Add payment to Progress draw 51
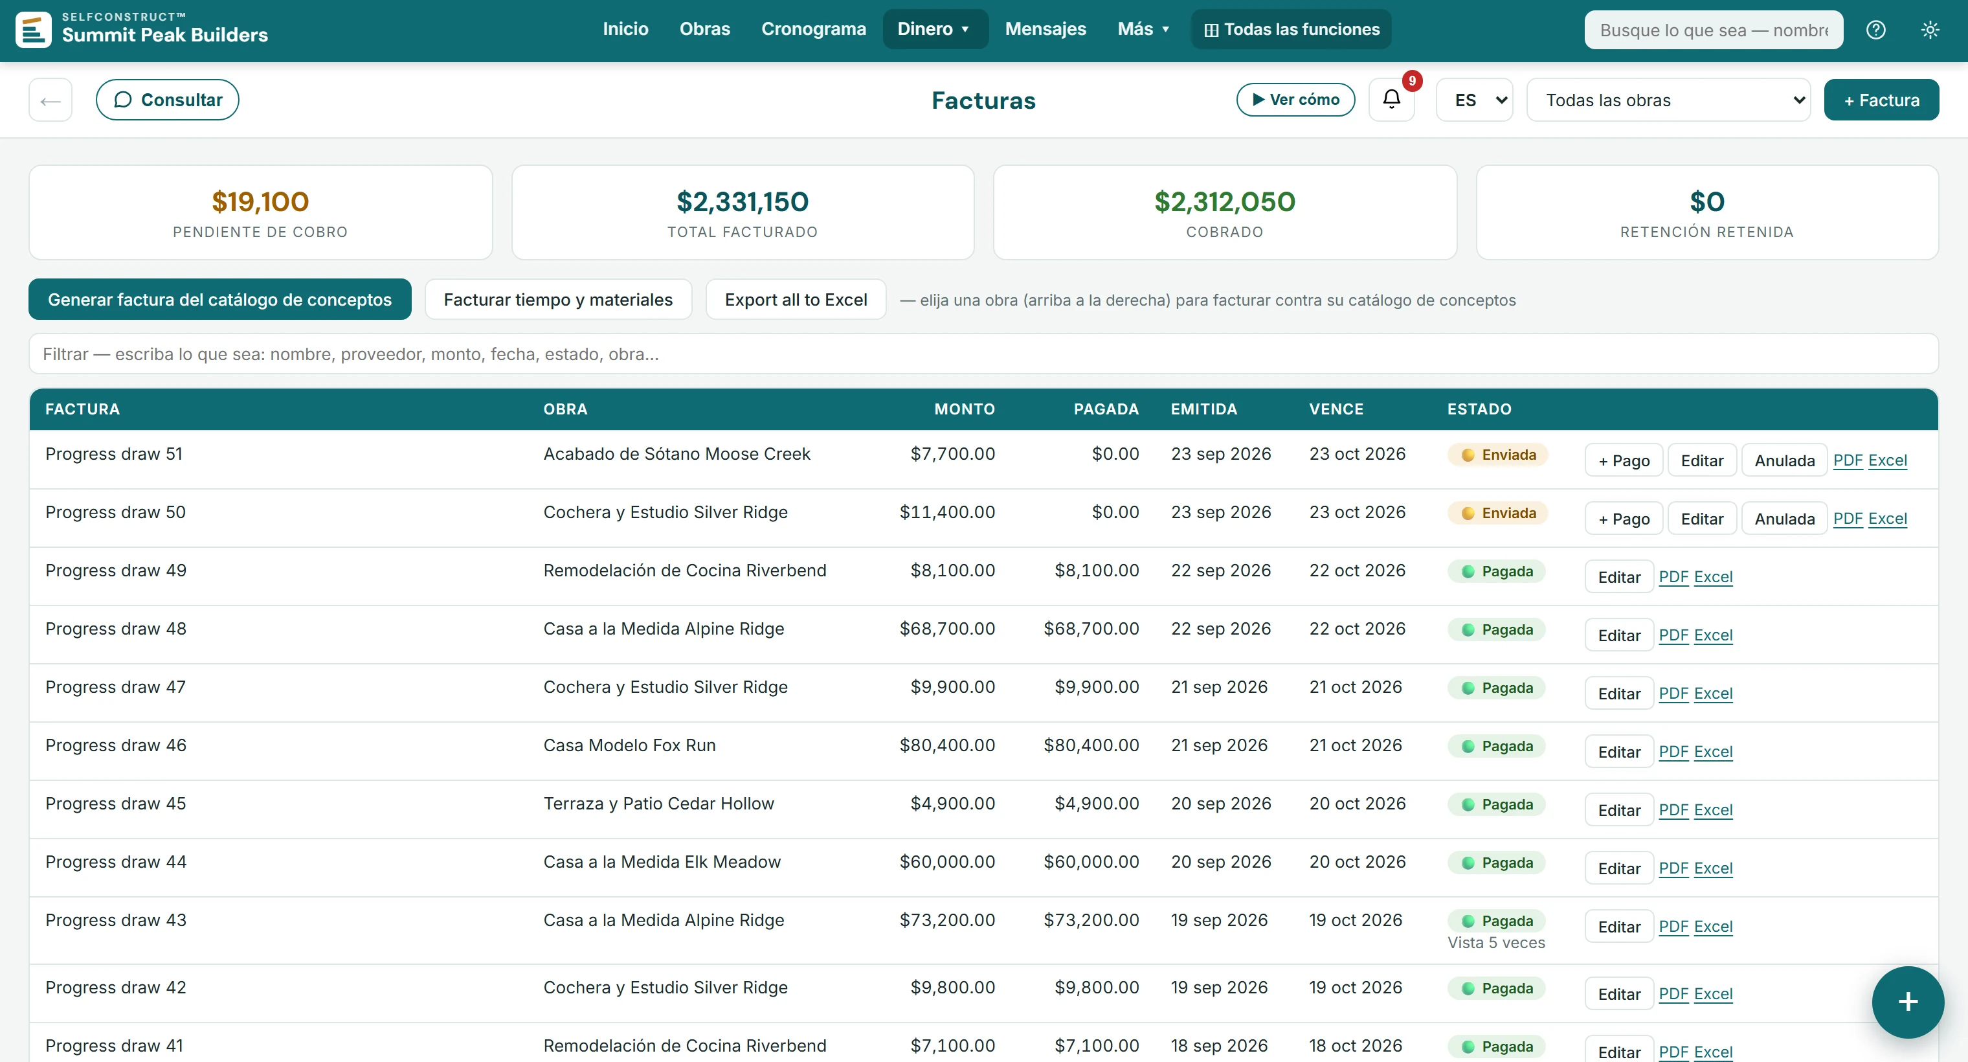This screenshot has width=1968, height=1062. pyautogui.click(x=1624, y=460)
